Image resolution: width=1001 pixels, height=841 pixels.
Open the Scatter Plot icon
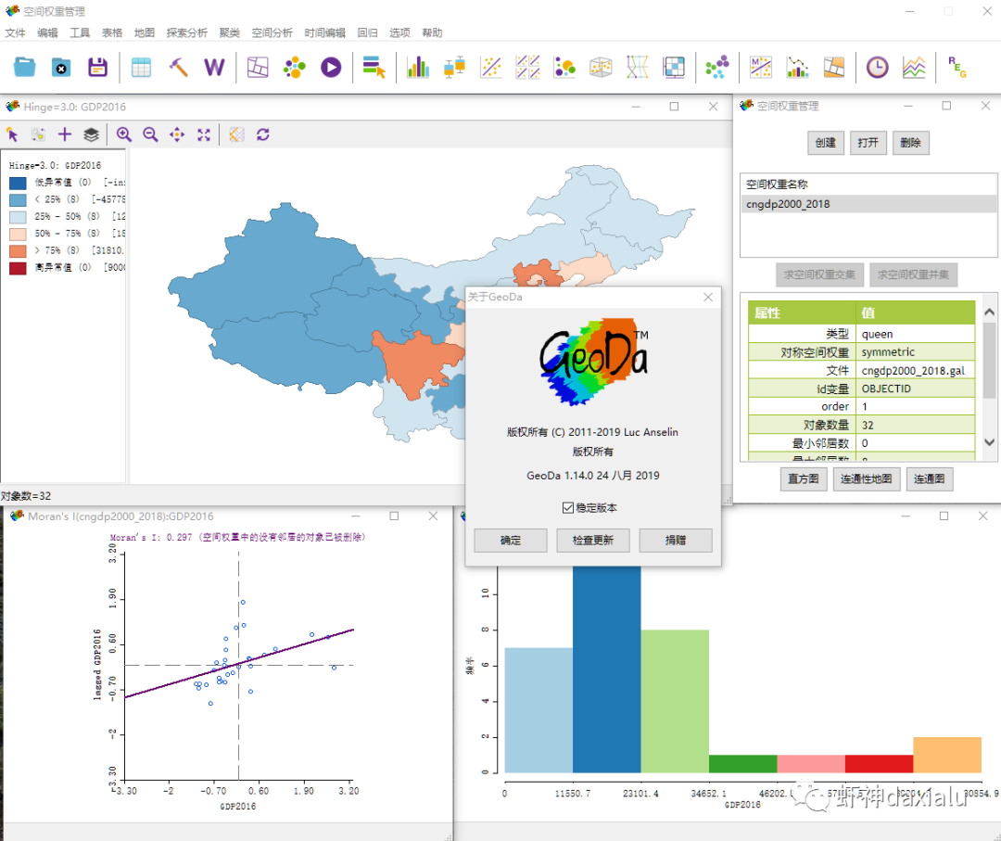[491, 67]
